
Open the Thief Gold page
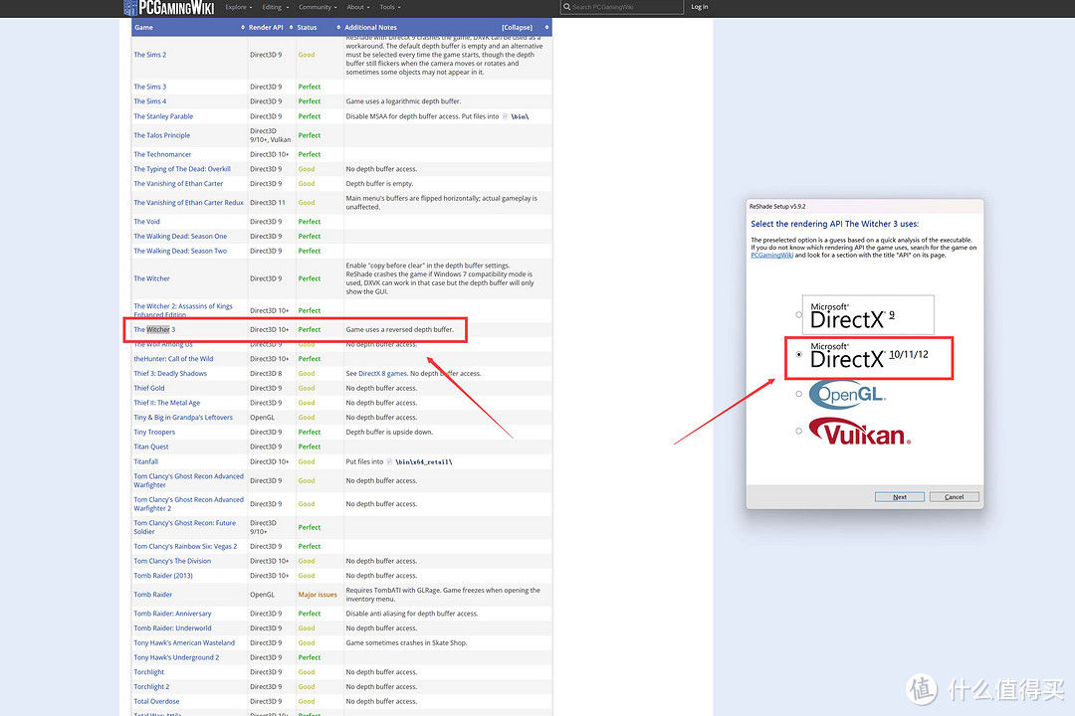pos(148,389)
